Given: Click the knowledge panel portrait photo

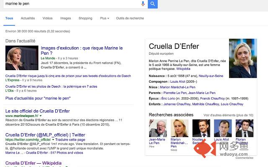Looking at the screenshot, I should point(243,58).
